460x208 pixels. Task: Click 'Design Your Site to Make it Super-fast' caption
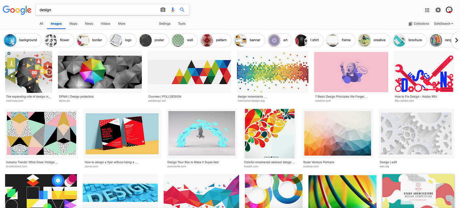(x=193, y=162)
